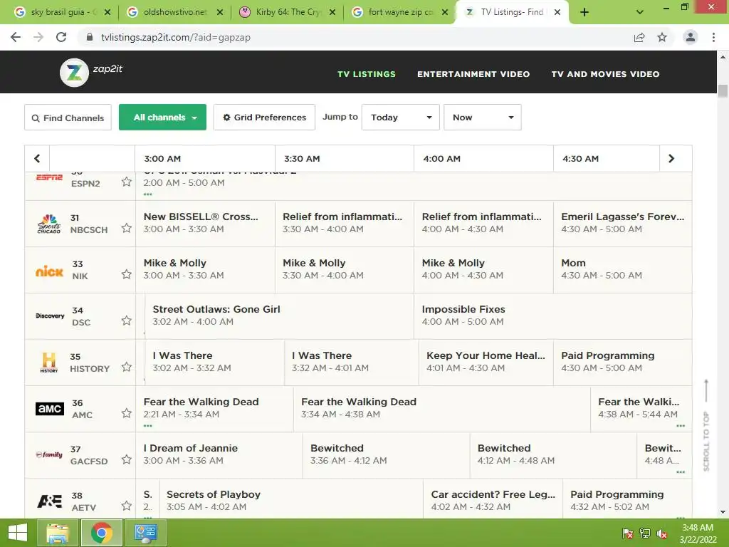
Task: Open the Entertainment Video nav item
Action: 473,74
